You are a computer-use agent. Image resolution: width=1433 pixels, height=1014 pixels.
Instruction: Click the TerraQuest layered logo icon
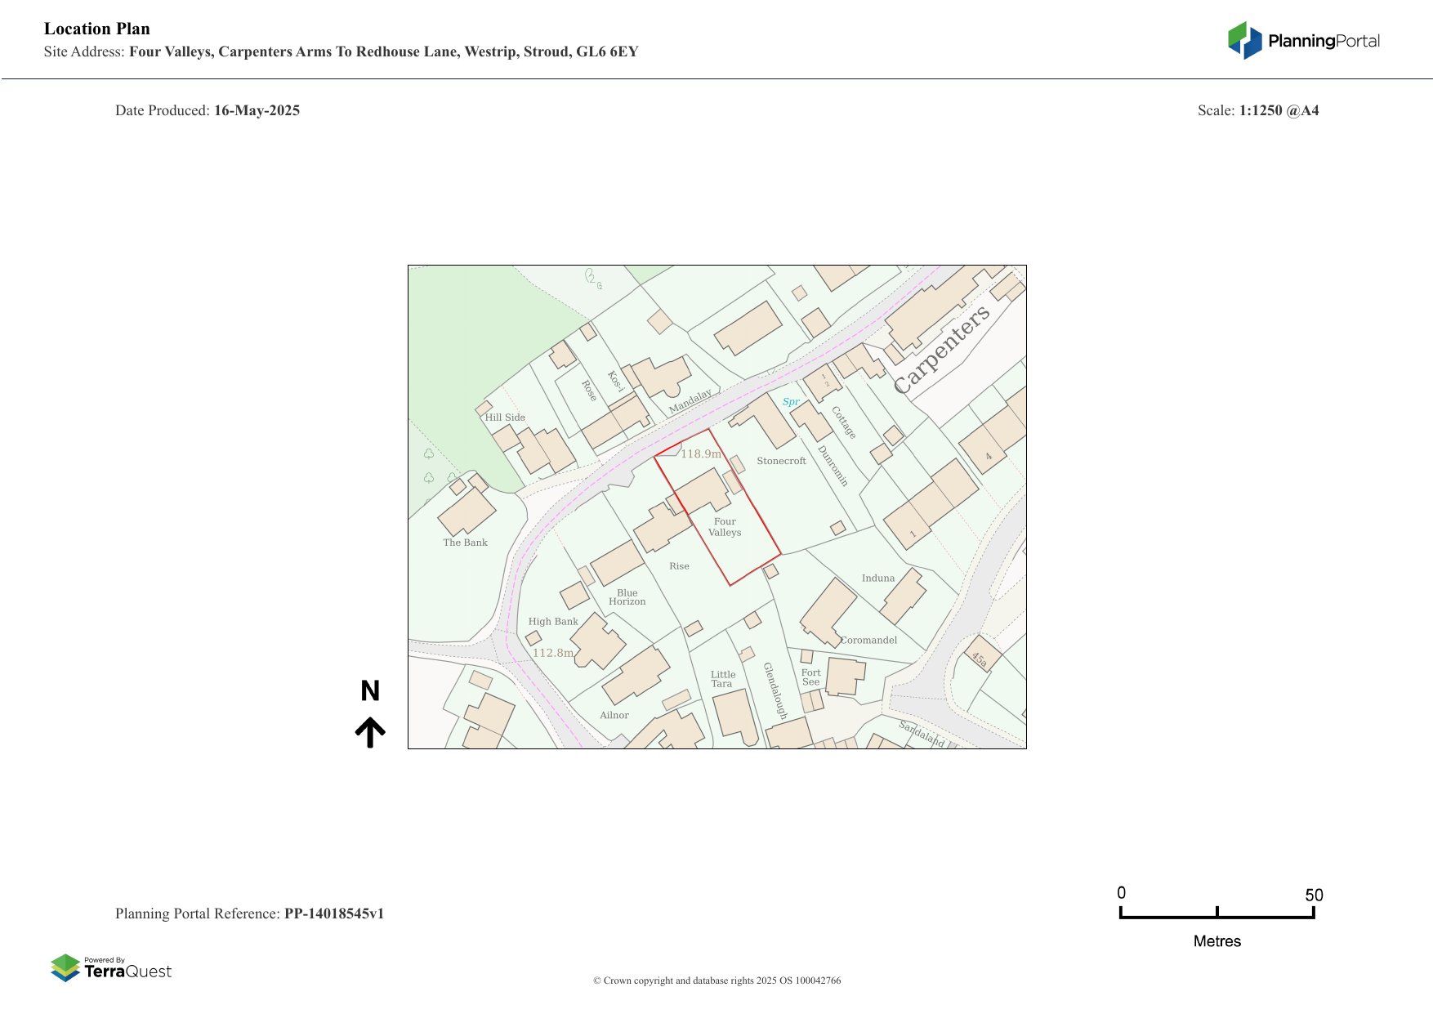65,968
